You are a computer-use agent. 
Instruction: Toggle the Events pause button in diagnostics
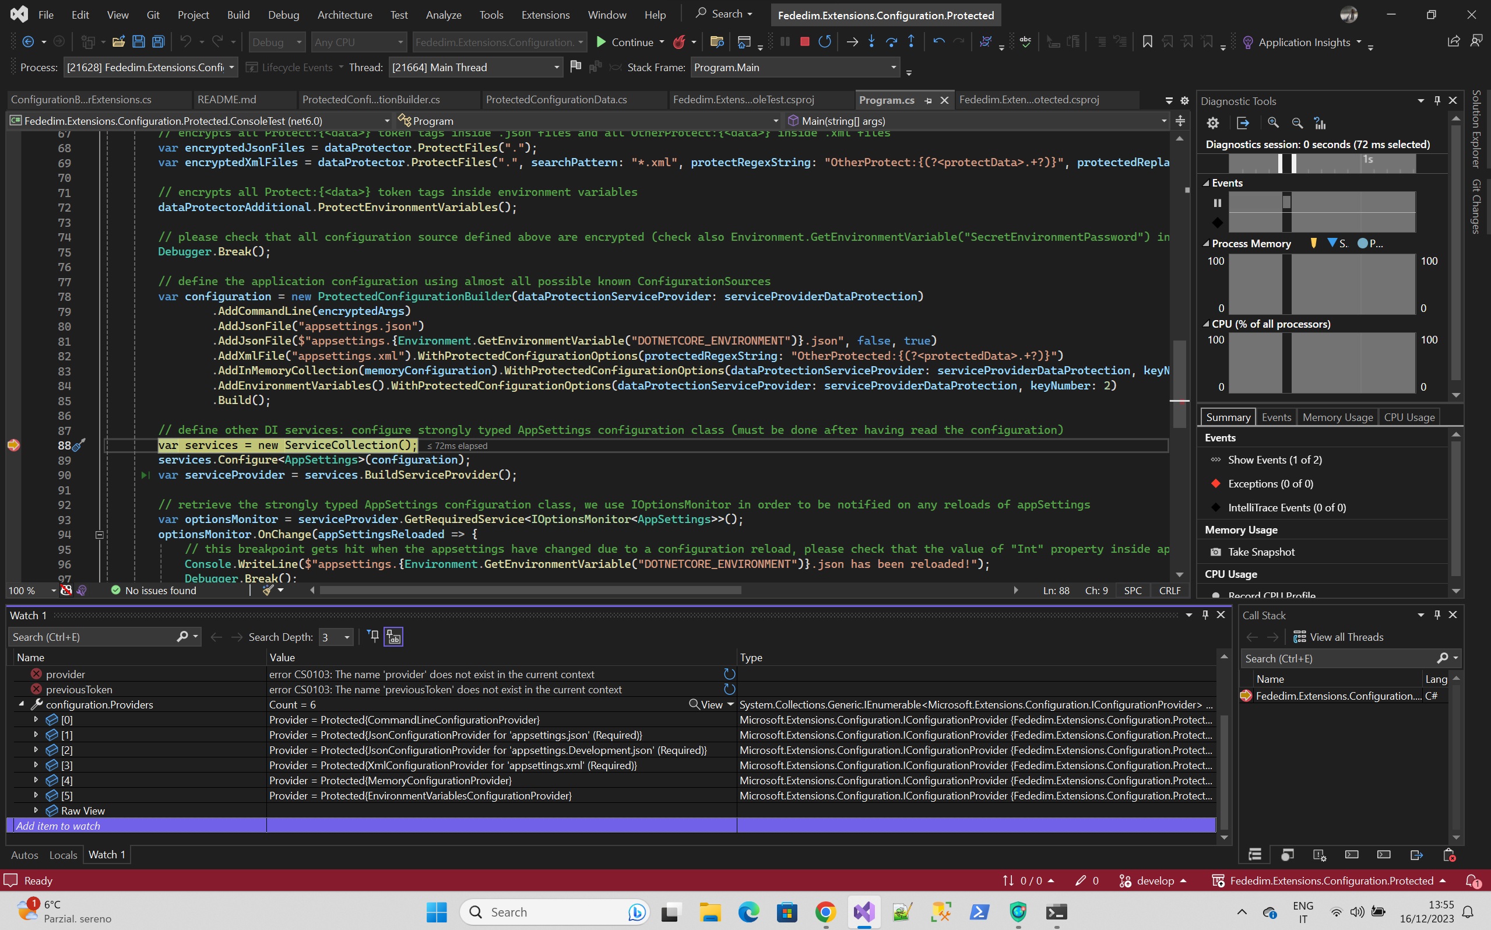tap(1218, 202)
